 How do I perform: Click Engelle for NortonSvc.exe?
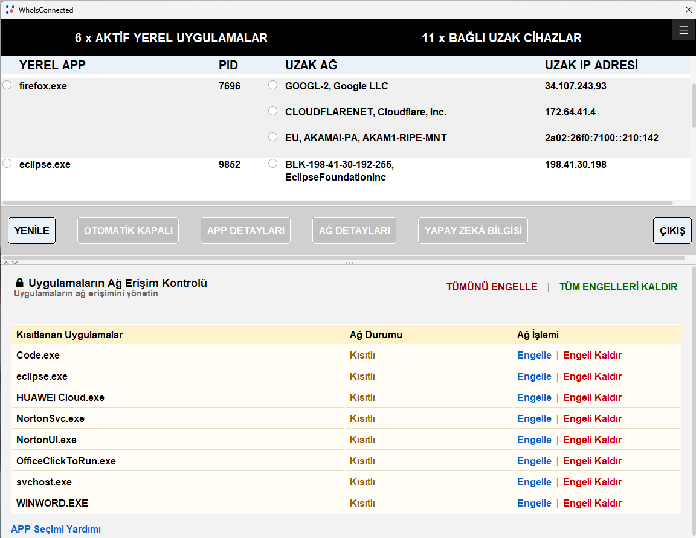[x=534, y=418]
